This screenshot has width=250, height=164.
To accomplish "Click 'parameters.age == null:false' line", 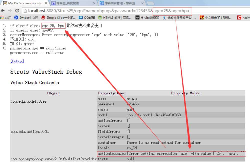I will [x=38, y=48].
